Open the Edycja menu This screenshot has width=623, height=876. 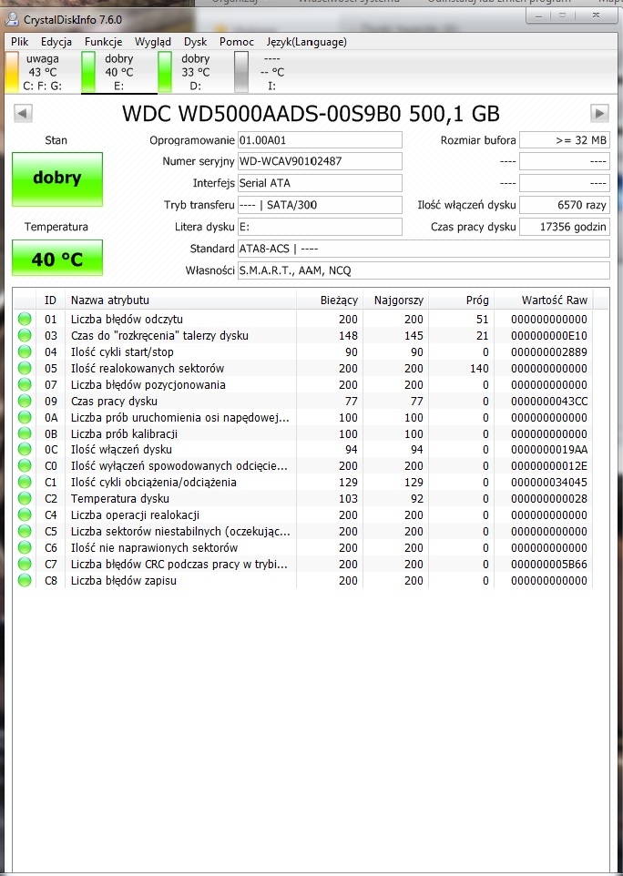point(56,42)
